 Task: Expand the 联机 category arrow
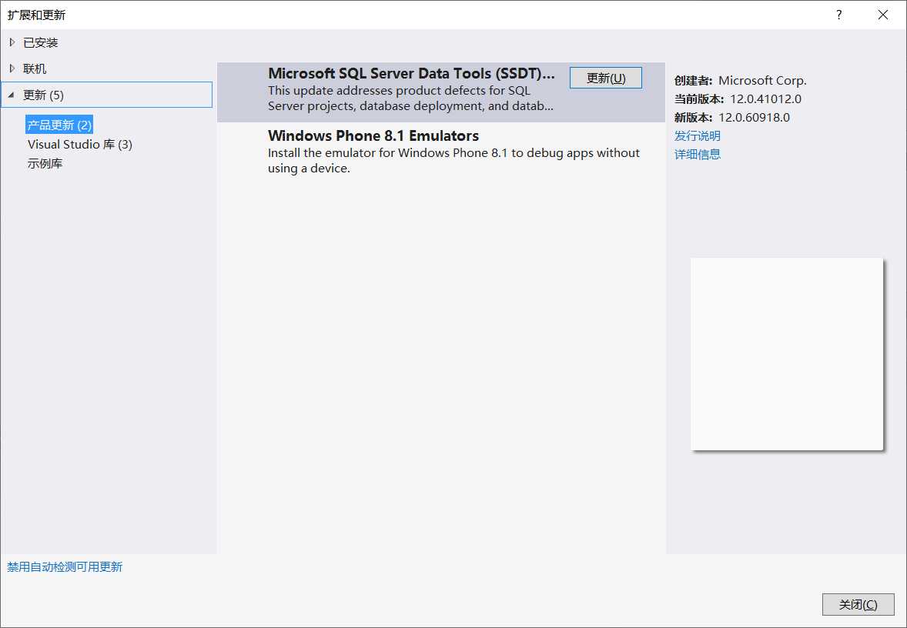(x=12, y=68)
